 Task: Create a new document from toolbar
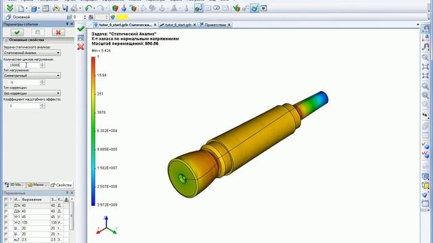click(21, 8)
